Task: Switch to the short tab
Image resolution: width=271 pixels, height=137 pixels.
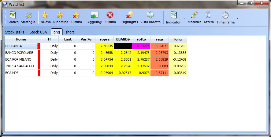Action: point(70,32)
